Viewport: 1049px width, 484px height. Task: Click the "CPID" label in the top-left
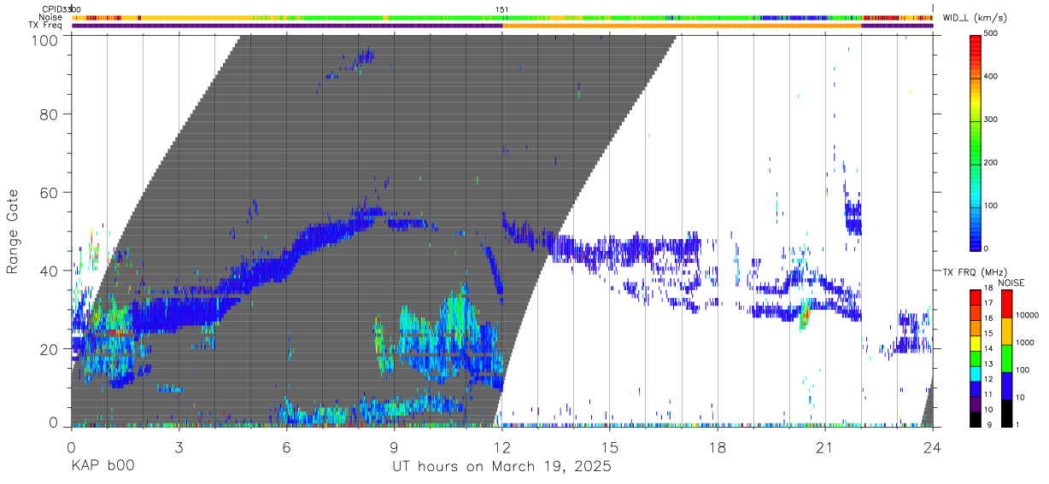coord(53,9)
